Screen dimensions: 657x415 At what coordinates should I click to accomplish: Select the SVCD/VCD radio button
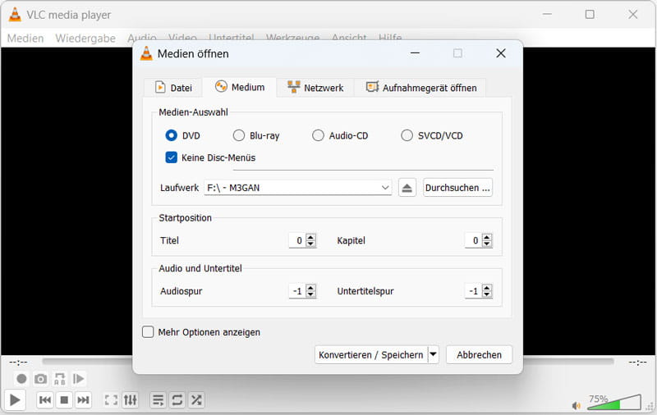point(407,135)
